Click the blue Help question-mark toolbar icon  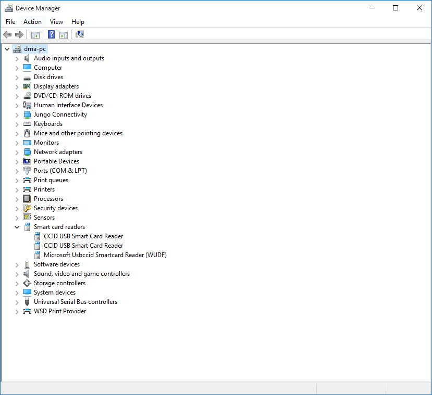51,35
